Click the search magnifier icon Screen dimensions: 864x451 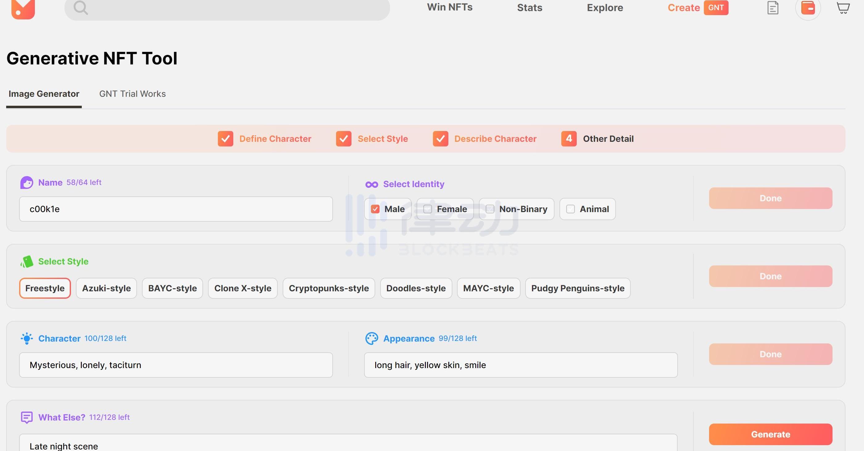81,7
